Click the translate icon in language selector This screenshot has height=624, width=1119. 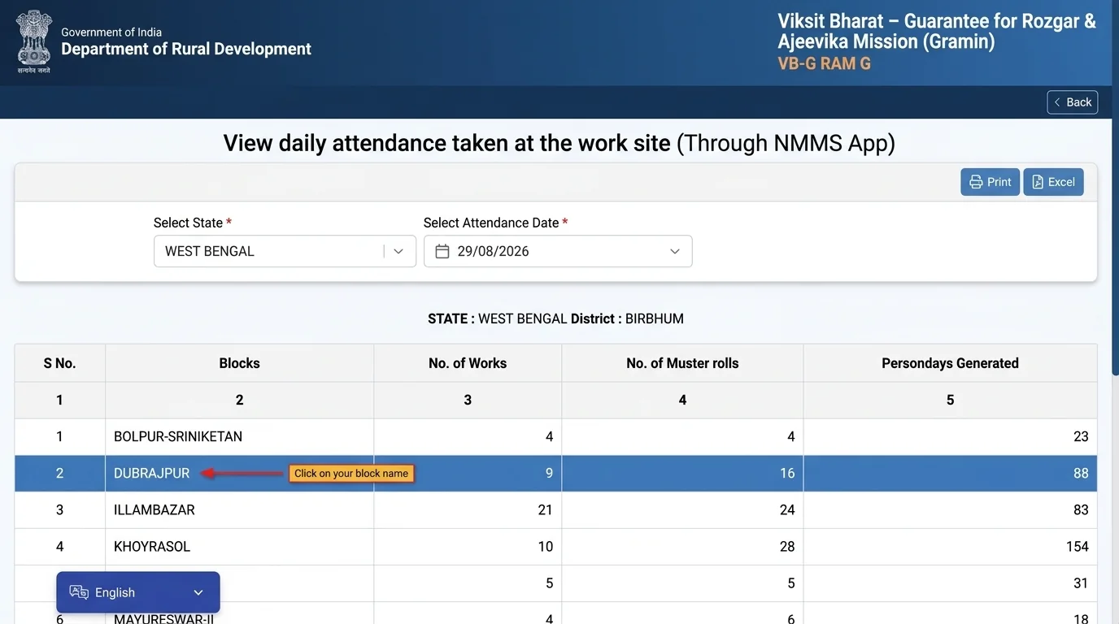click(79, 592)
